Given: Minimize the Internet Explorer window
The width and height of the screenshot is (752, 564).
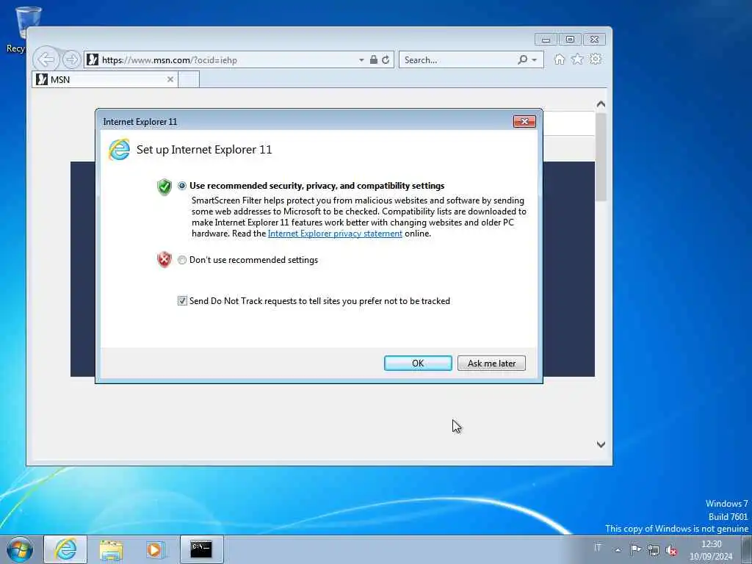Looking at the screenshot, I should click(546, 40).
